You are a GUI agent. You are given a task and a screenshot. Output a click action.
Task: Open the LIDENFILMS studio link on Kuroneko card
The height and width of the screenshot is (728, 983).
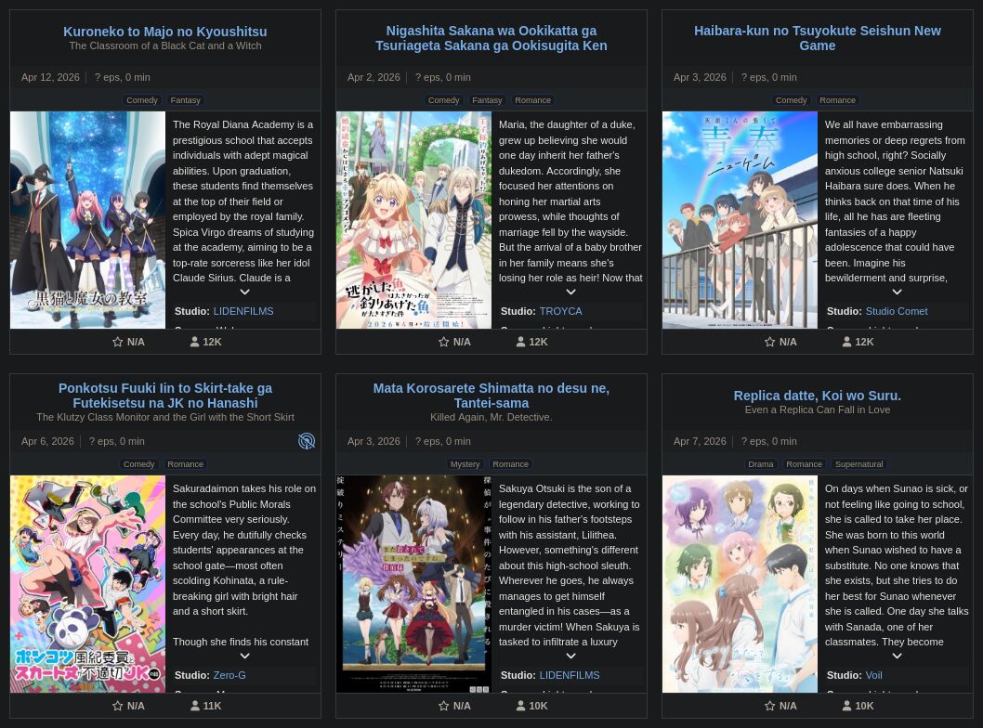coord(243,311)
